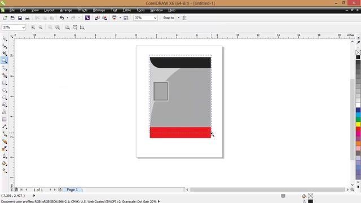Select the Basic Shapes tool

tap(5, 105)
